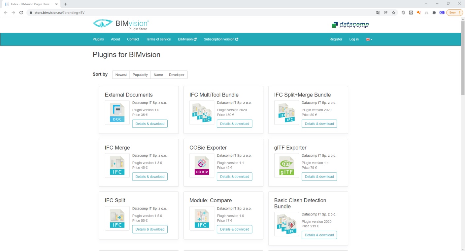Open the IFC Split plugin icon
This screenshot has width=465, height=251.
click(x=117, y=218)
